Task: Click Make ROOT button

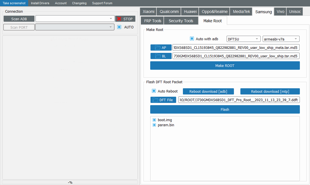Action: click(225, 66)
